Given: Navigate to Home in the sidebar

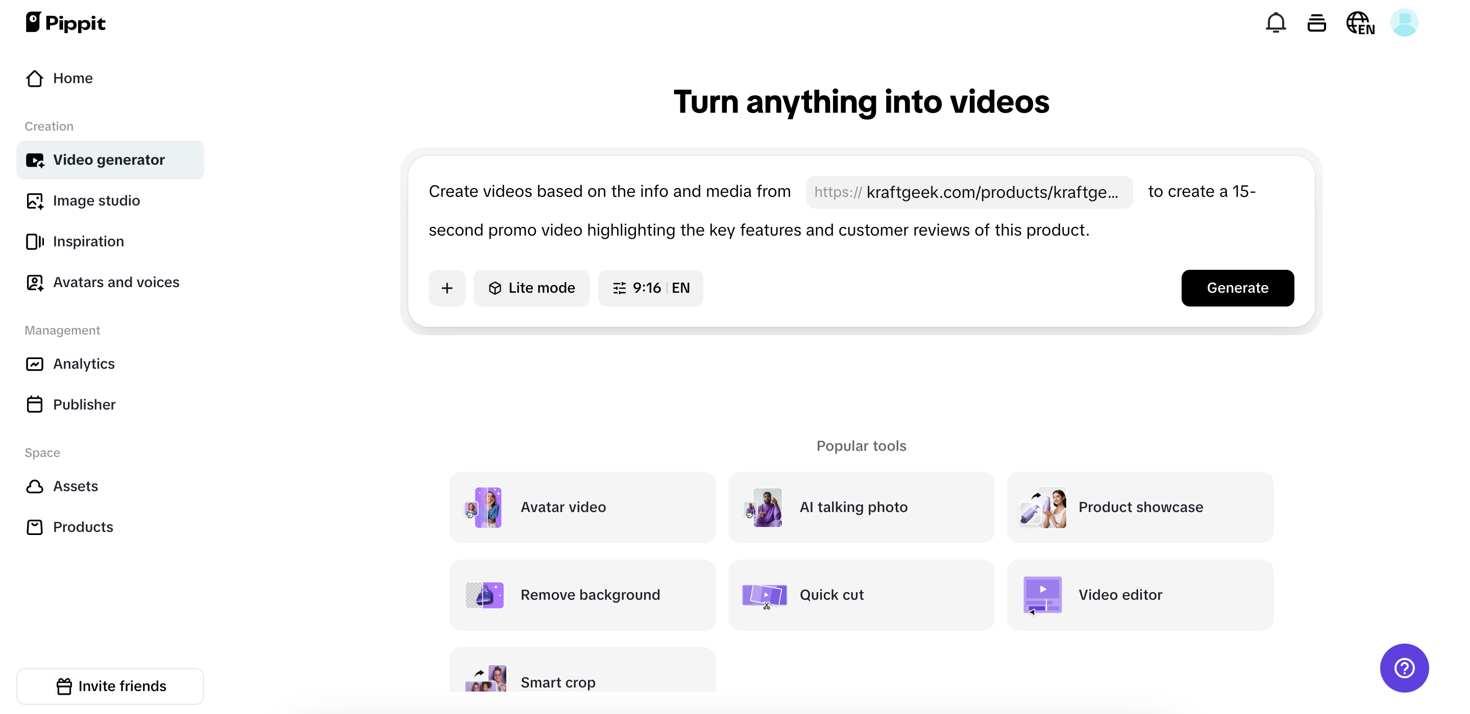Looking at the screenshot, I should click(x=72, y=78).
